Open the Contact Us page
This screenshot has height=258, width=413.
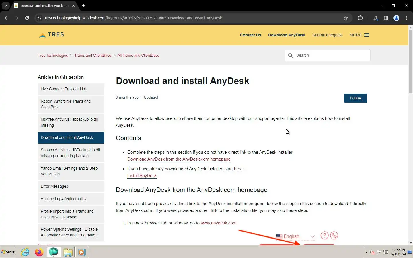(250, 35)
